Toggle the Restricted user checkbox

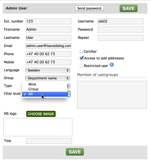click(82, 66)
